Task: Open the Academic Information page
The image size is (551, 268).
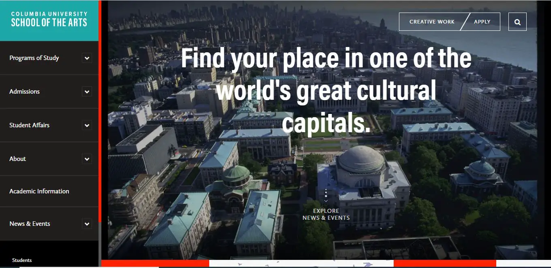Action: tap(39, 191)
